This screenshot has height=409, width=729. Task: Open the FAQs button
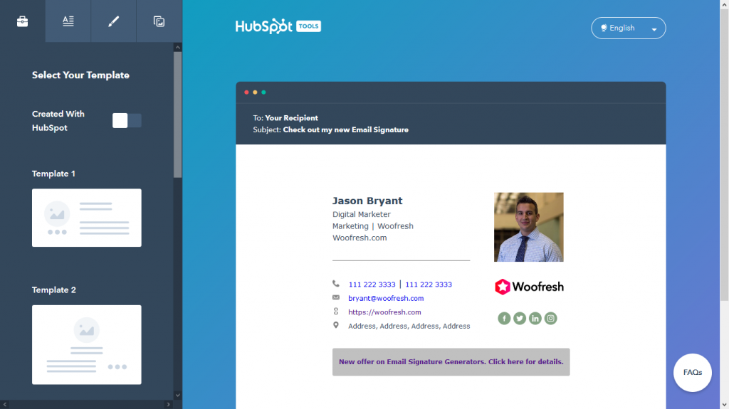tap(692, 372)
